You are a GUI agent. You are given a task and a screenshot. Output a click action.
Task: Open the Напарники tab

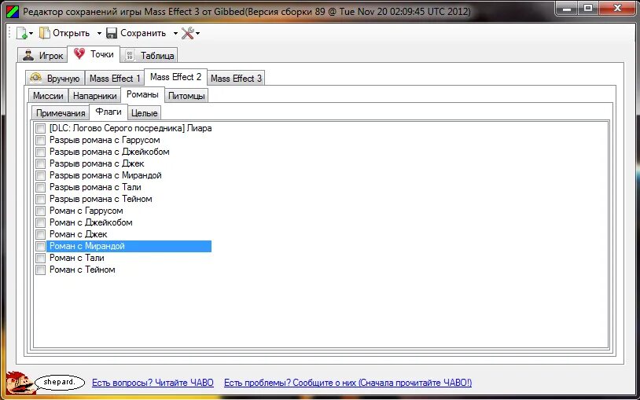point(94,96)
